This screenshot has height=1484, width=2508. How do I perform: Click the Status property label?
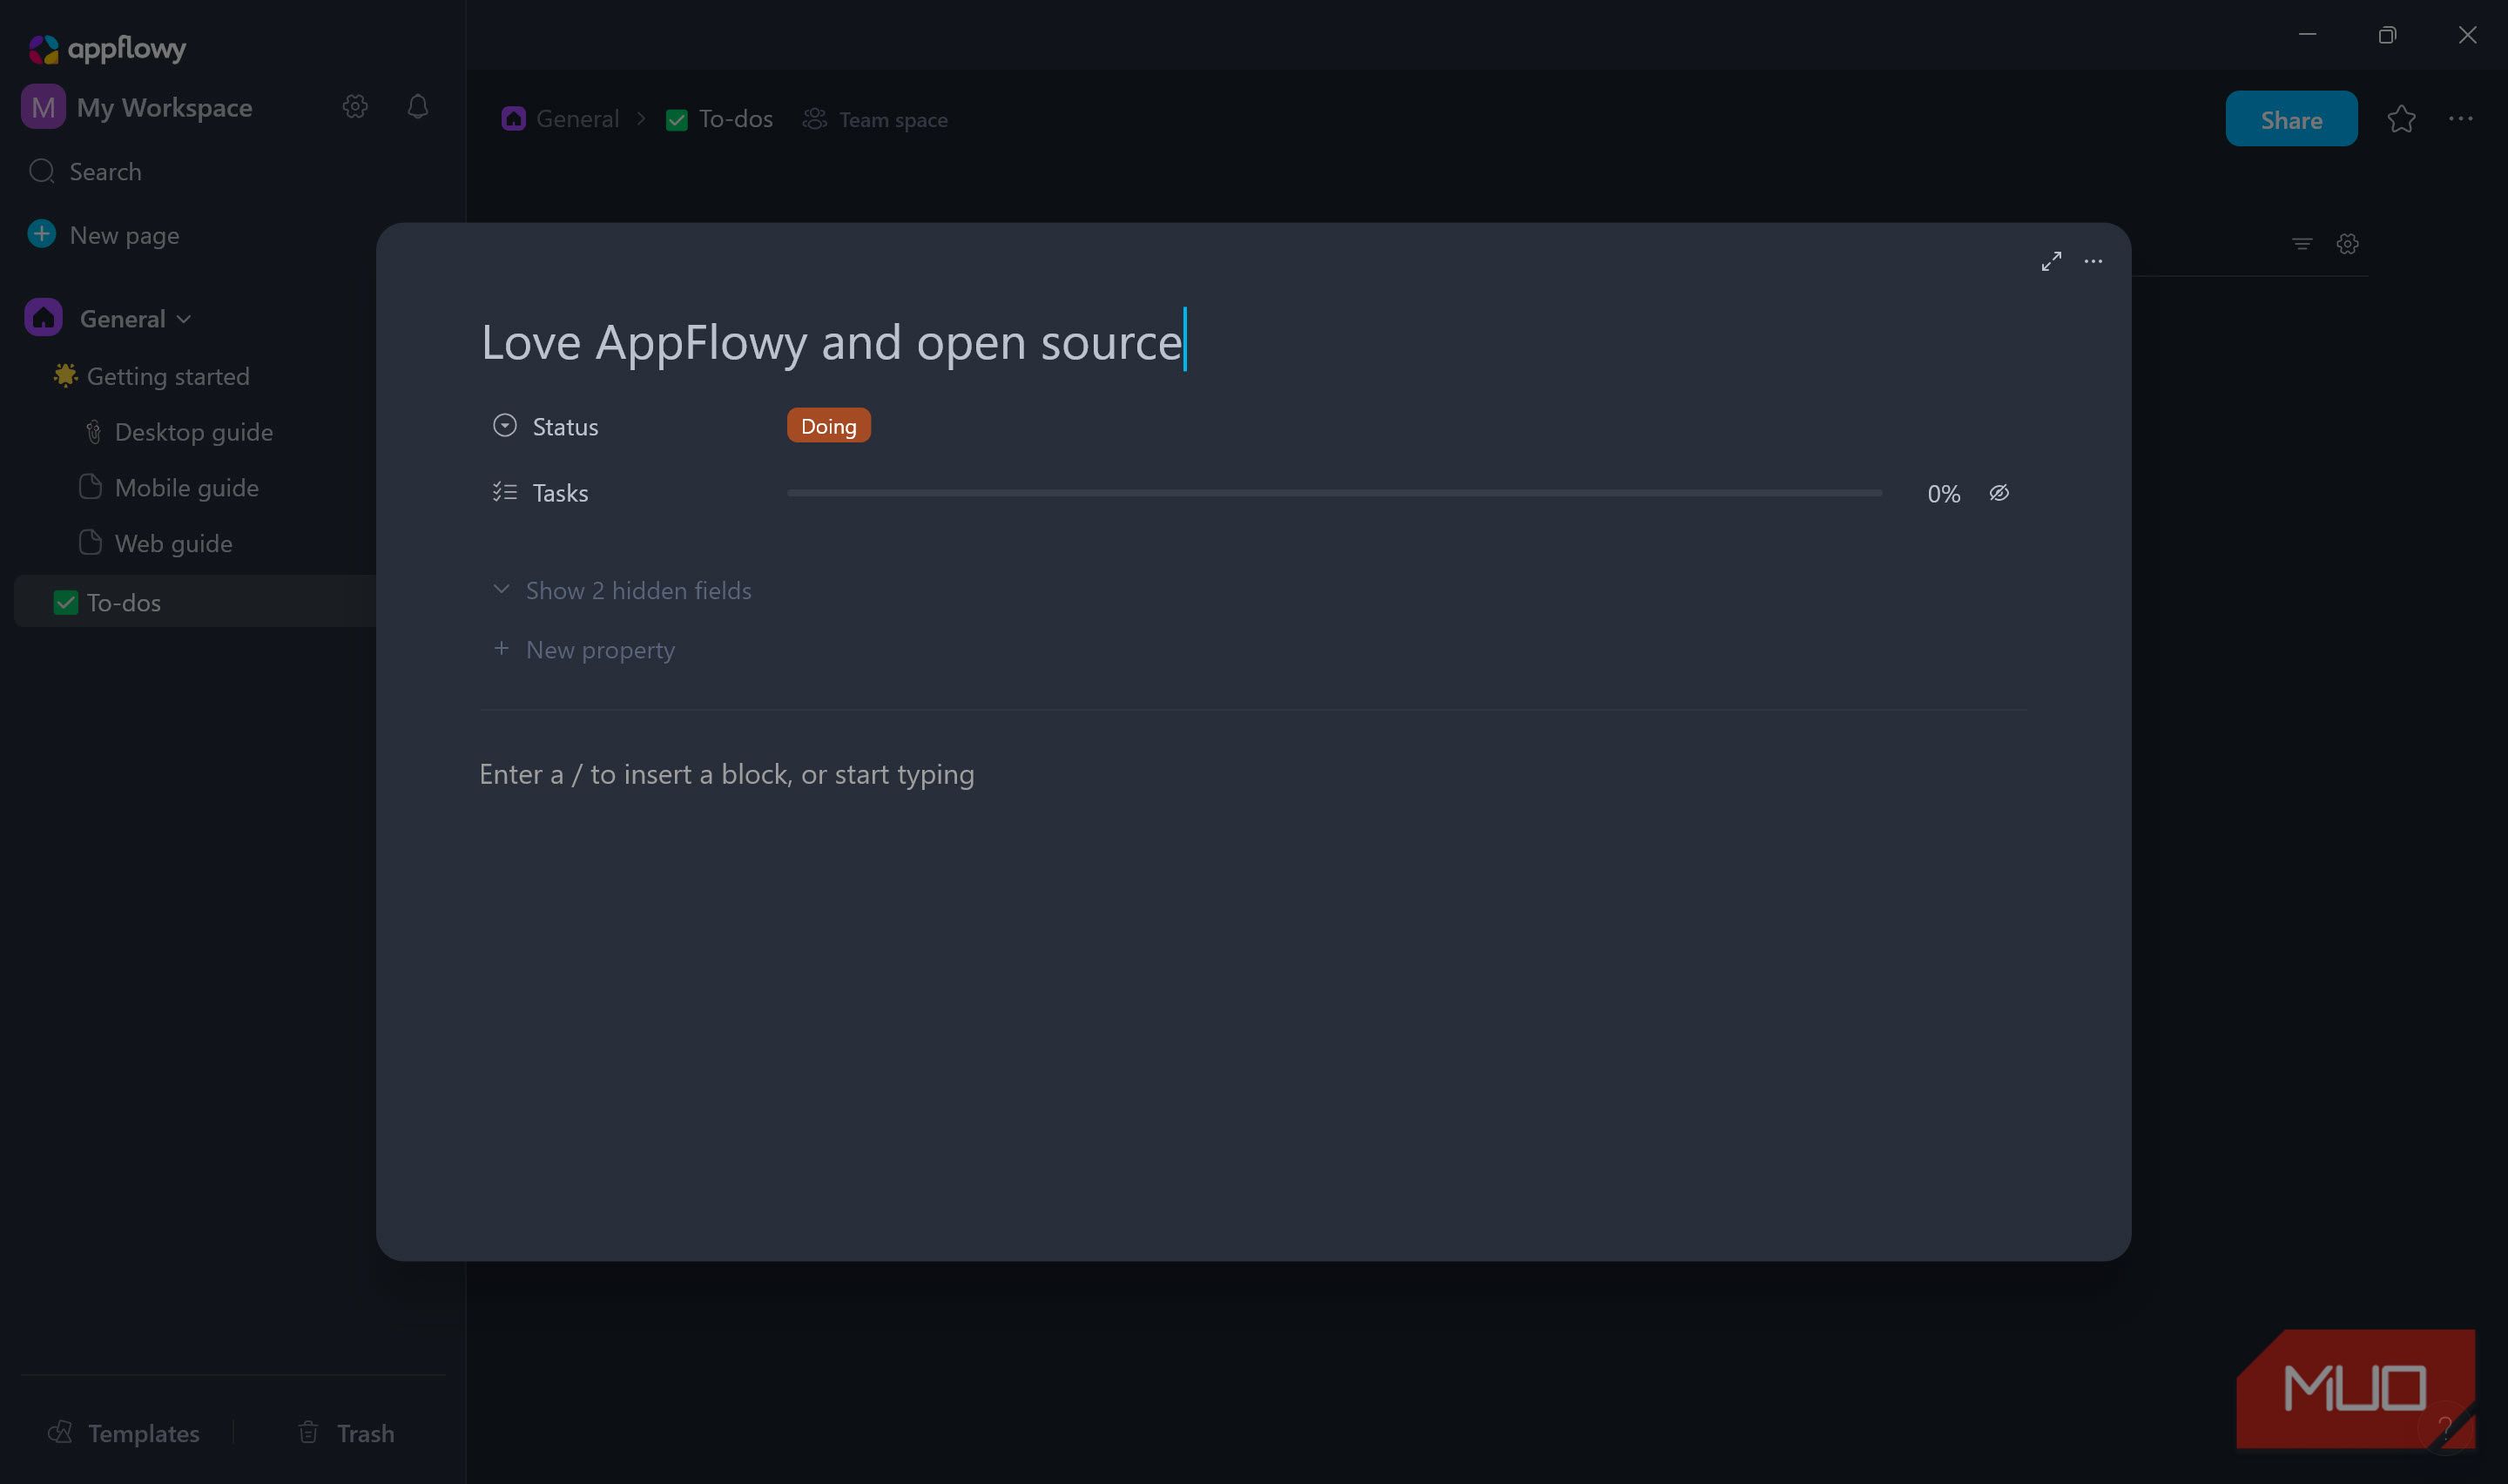tap(566, 427)
